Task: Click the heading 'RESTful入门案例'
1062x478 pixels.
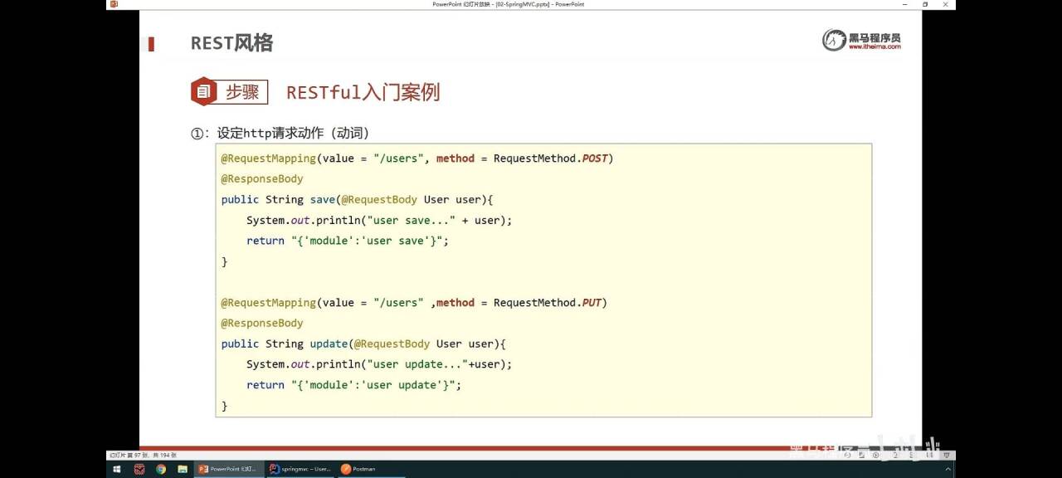Action: pyautogui.click(x=363, y=92)
